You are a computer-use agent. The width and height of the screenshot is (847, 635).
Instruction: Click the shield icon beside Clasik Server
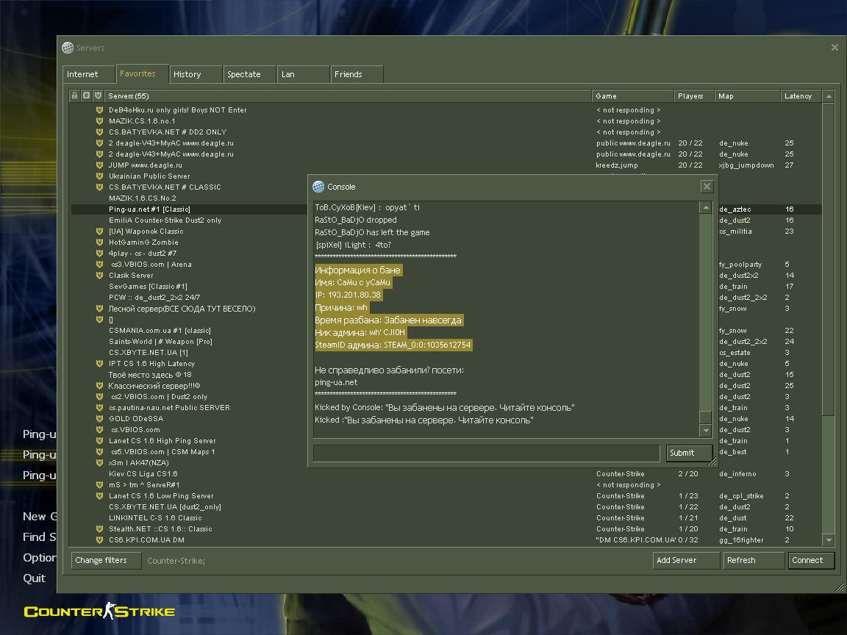(99, 276)
